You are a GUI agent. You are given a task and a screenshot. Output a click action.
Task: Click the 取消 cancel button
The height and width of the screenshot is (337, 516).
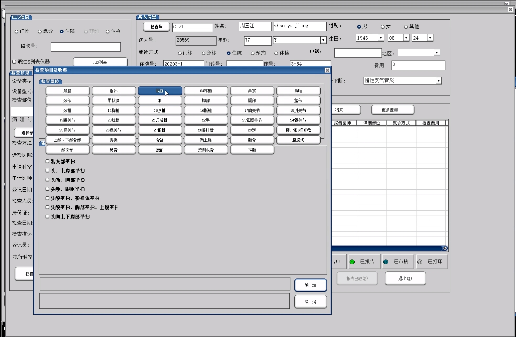(311, 302)
